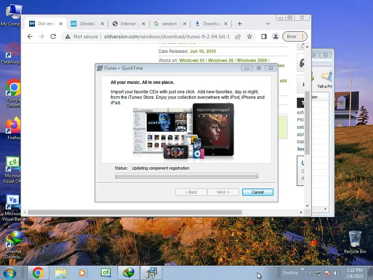Open Microsoft Visual C# desktop shortcut

12,170
